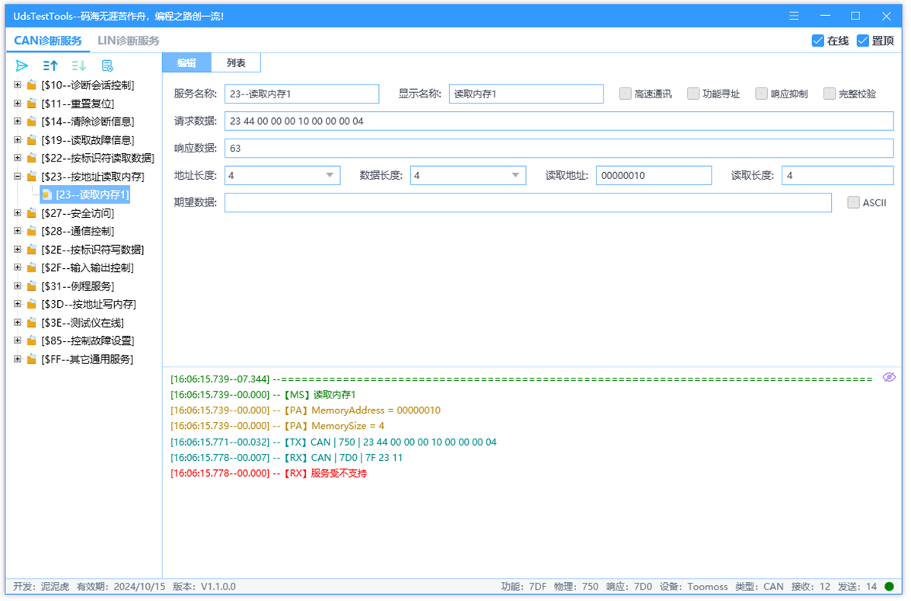911x601 pixels.
Task: Expand the $3D--按地址写内存 node
Action: pyautogui.click(x=18, y=304)
